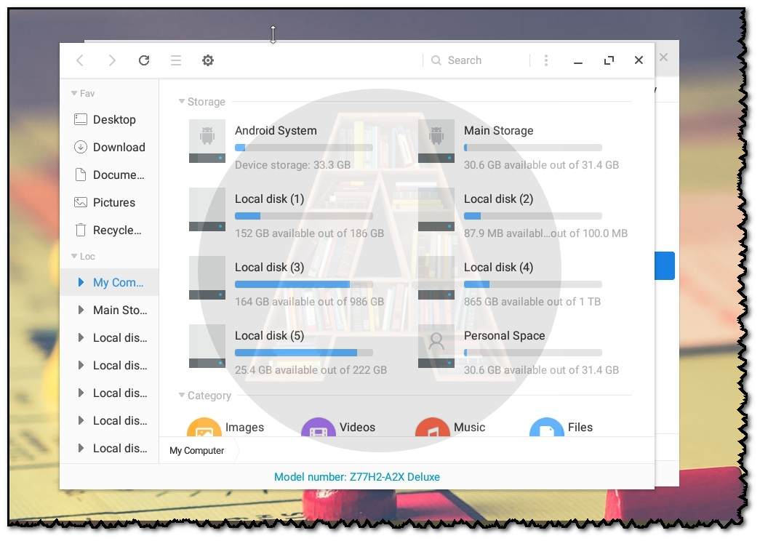Open the Android System drive icon

click(x=207, y=141)
